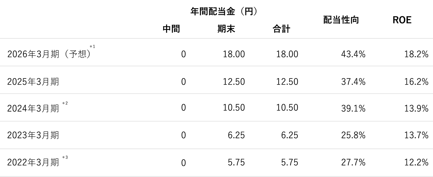Click the 中間 value 0 for 2022年3月期
The width and height of the screenshot is (433, 177).
(x=183, y=163)
